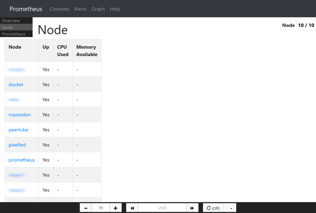Click the CPU Used column header

tap(63, 51)
